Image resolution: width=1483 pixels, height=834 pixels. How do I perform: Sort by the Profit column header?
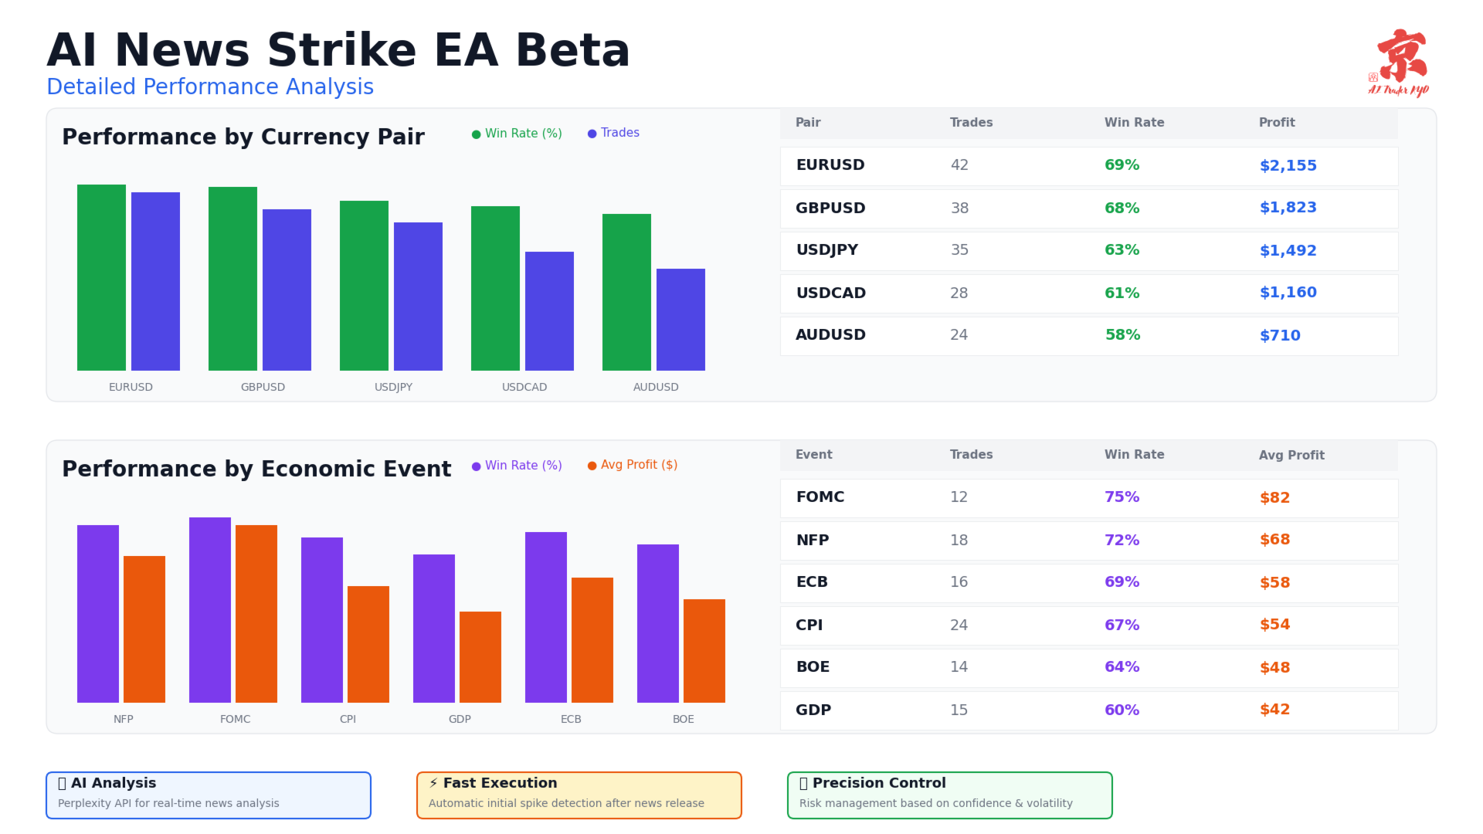1277,123
